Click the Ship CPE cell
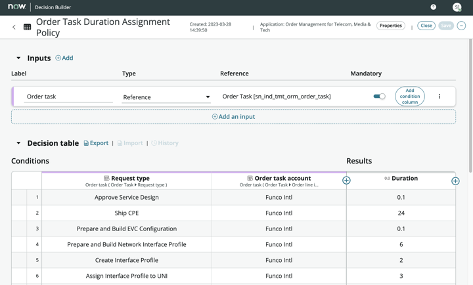Image resolution: width=473 pixels, height=285 pixels. [x=127, y=213]
